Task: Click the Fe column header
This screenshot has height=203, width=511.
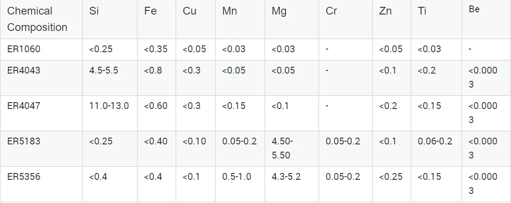Action: pyautogui.click(x=150, y=11)
